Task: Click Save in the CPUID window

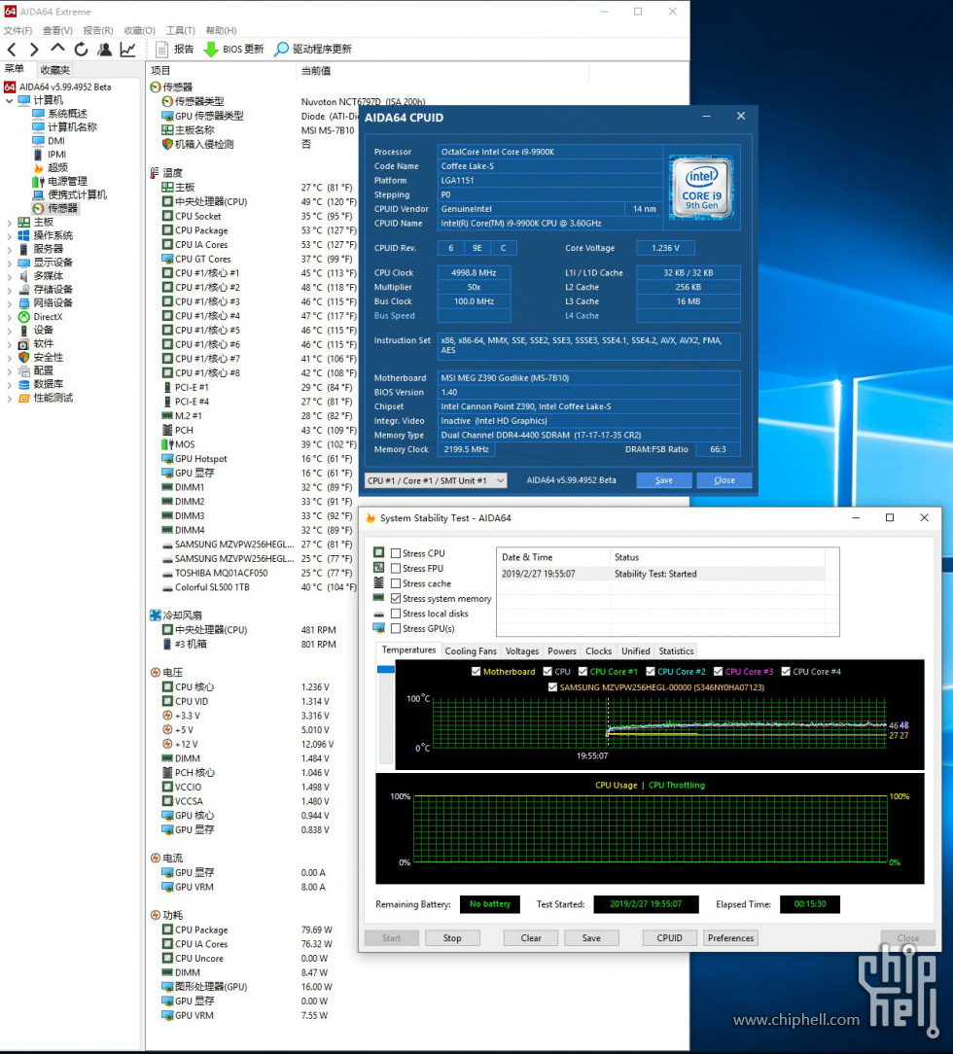Action: coord(664,480)
